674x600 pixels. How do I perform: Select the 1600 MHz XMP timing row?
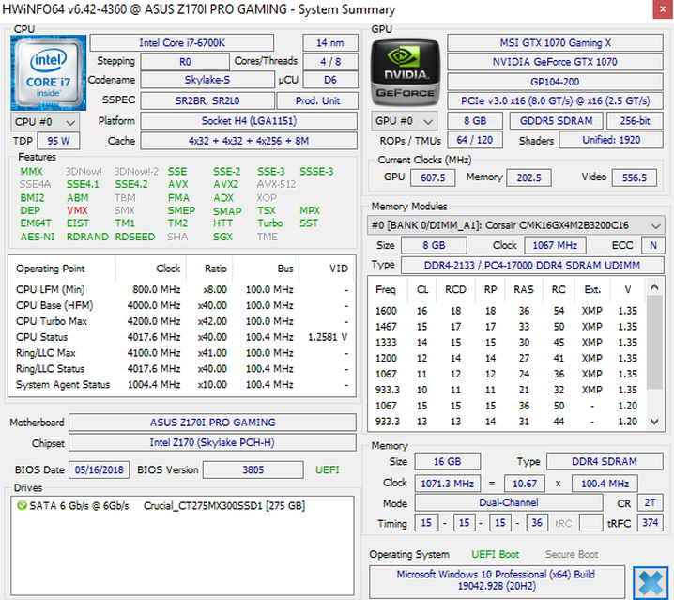click(x=507, y=311)
